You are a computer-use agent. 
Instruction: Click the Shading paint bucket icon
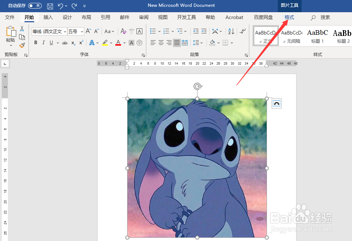tap(212, 42)
